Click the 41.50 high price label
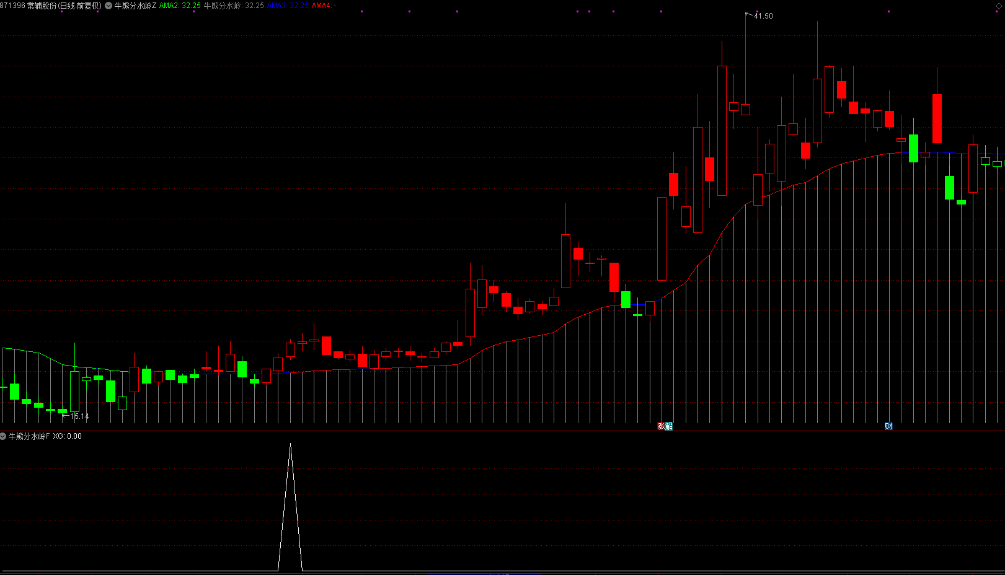This screenshot has width=1005, height=575. coord(763,16)
